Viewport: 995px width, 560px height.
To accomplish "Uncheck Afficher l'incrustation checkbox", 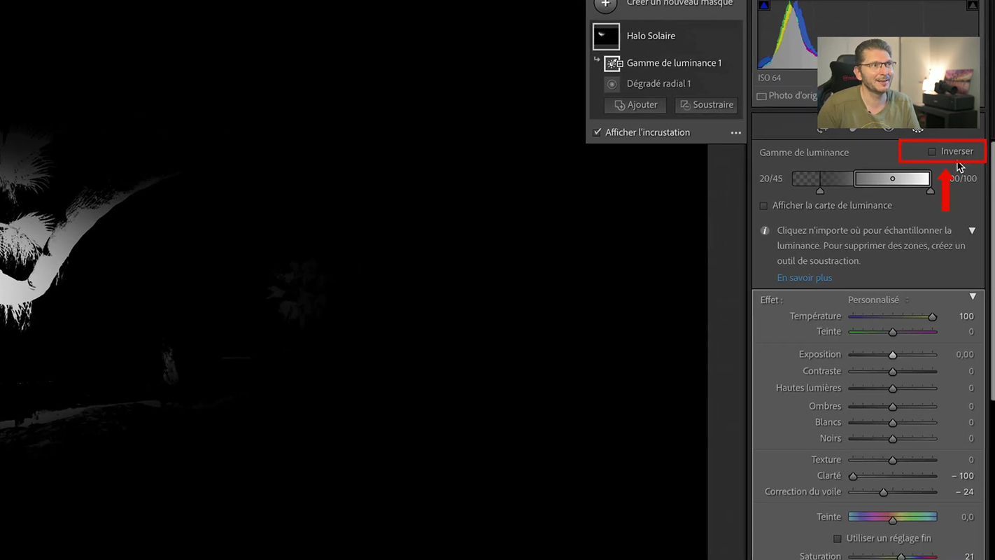I will [597, 132].
